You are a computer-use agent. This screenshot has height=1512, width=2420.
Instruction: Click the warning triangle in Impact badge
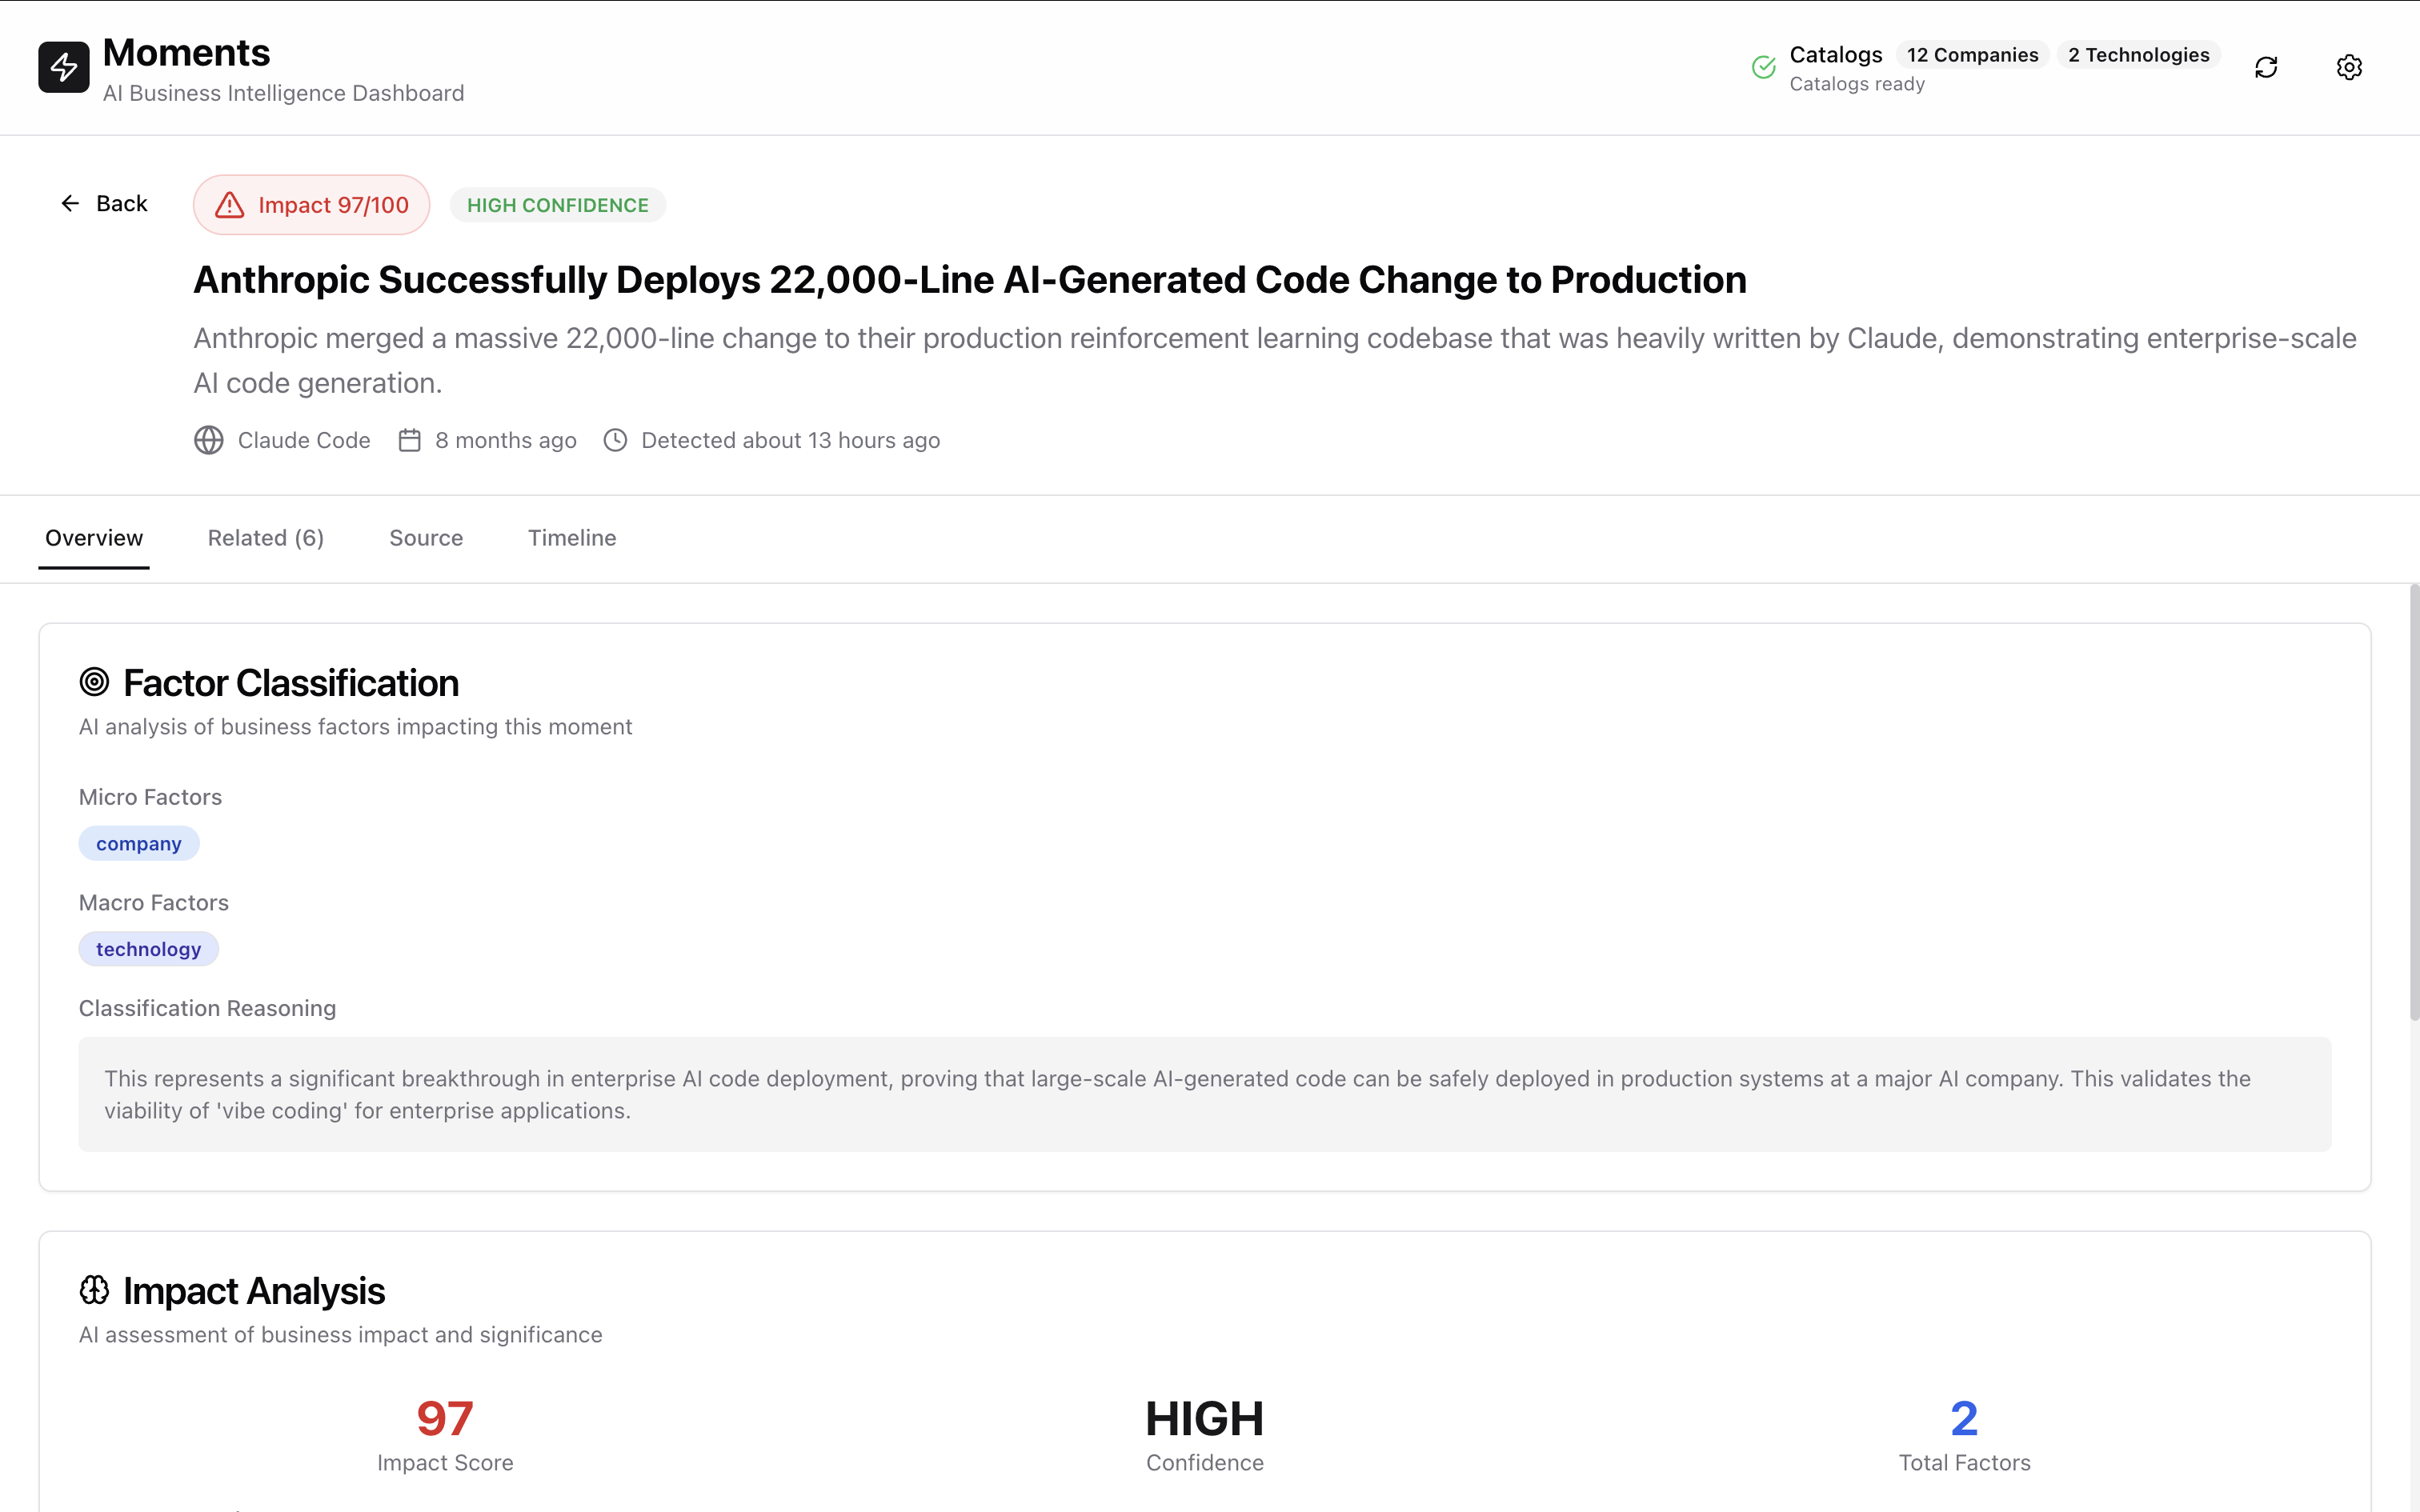(x=230, y=205)
